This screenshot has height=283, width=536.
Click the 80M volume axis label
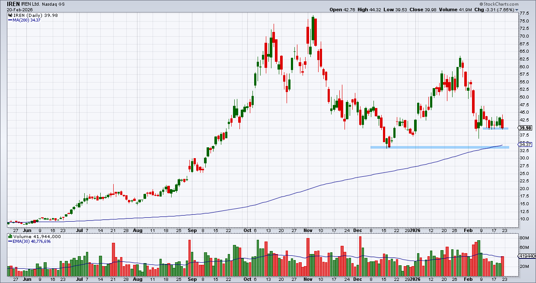click(524, 238)
